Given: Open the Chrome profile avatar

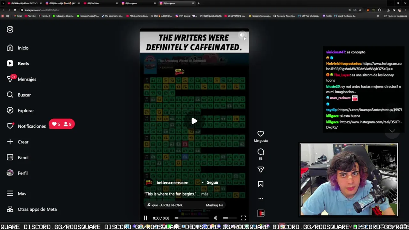Looking at the screenshot, I should click(400, 10).
